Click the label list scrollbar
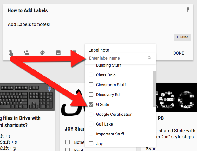The height and width of the screenshot is (151, 197). pos(154,89)
